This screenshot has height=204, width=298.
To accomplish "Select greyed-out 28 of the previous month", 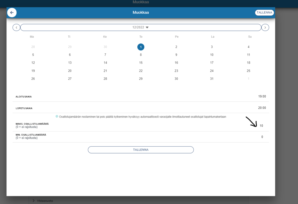I will point(33,47).
